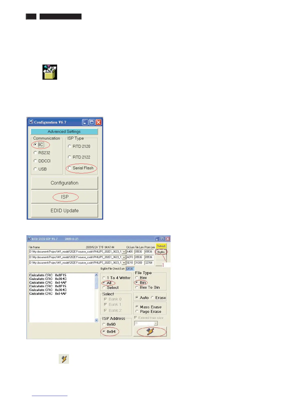Select USB communication option
307x398 pixels.
pos(40,169)
